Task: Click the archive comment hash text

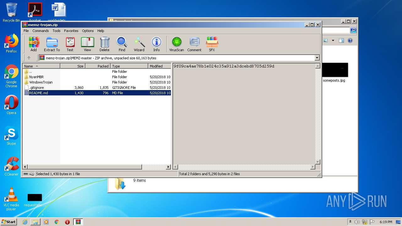Action: pyautogui.click(x=224, y=66)
